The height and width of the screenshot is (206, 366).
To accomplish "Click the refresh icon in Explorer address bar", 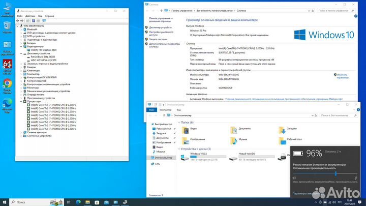I will (316, 115).
